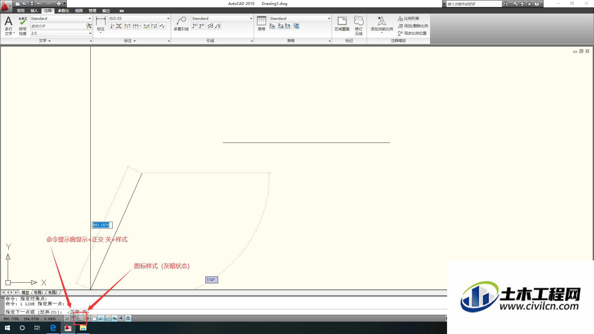This screenshot has height=334, width=594.
Task: Click the 同步比例位置 button
Action: [412, 33]
